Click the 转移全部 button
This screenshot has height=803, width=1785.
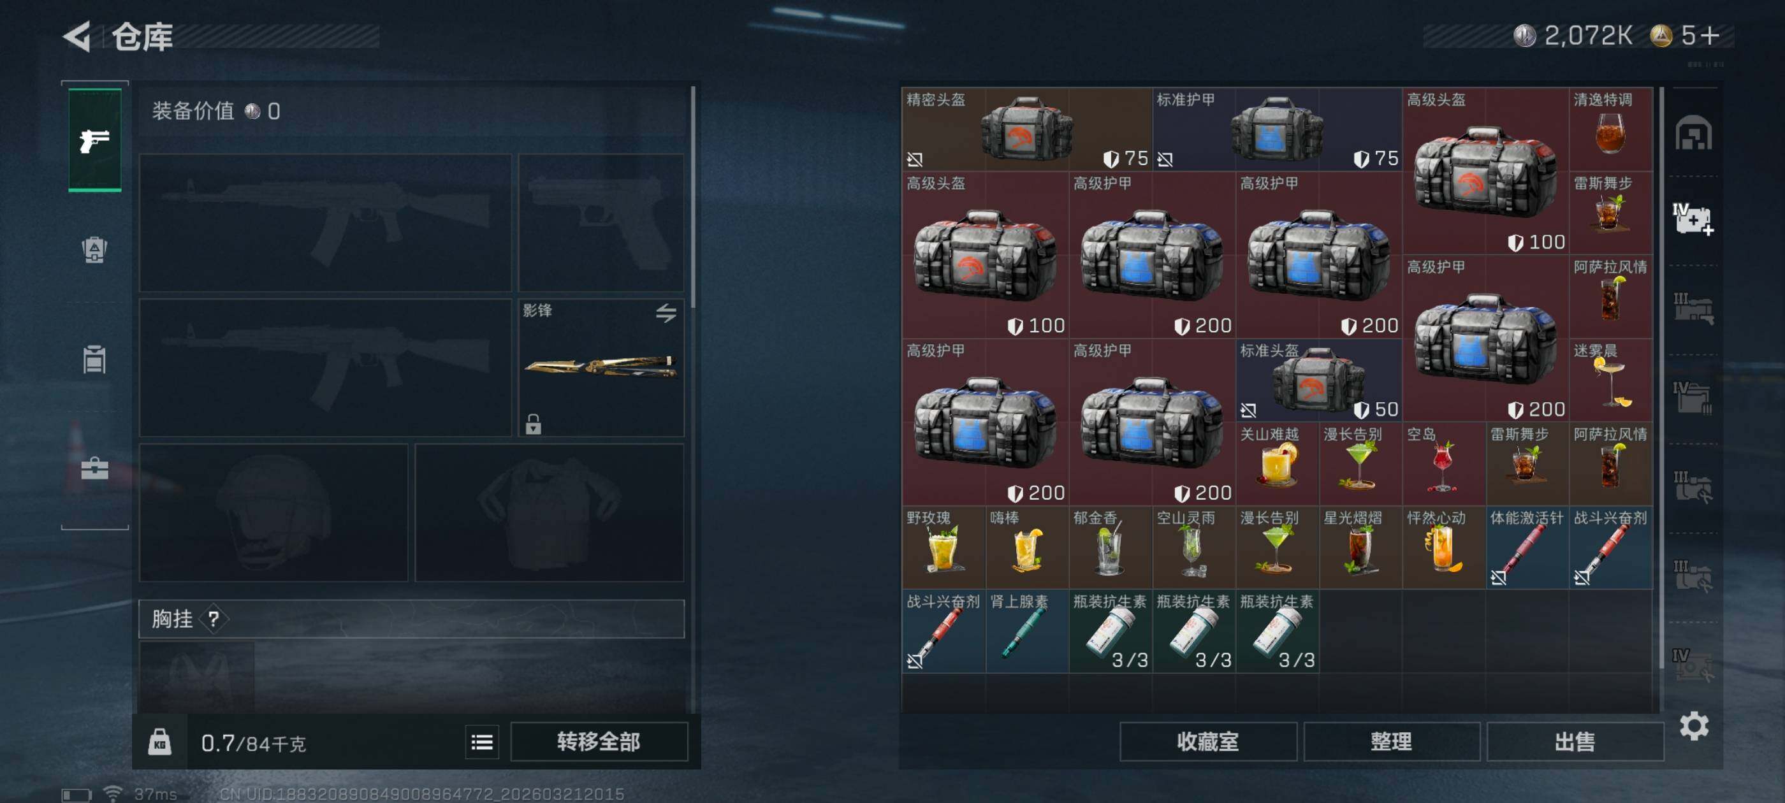click(x=599, y=742)
